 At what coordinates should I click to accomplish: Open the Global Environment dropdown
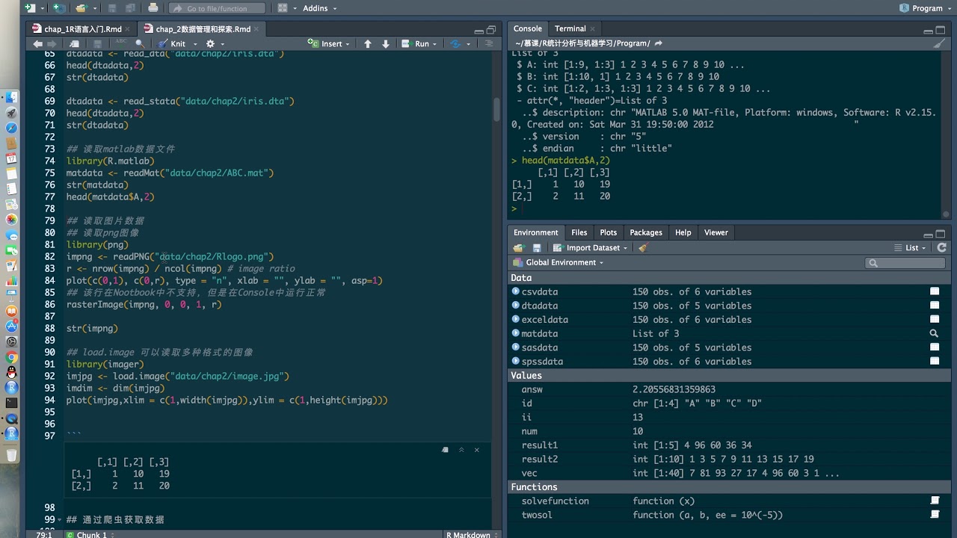(x=558, y=262)
